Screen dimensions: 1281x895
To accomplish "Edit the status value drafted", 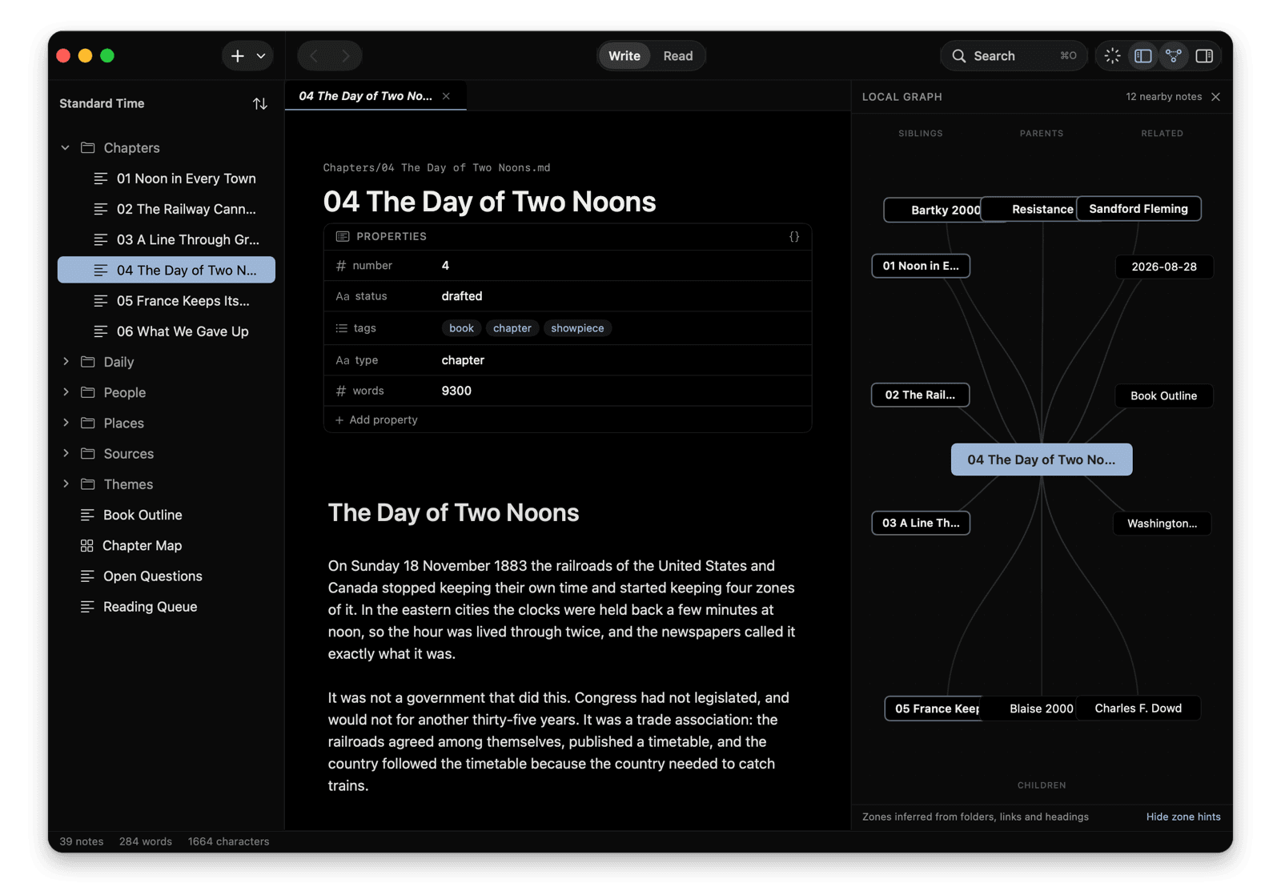I will [x=462, y=296].
